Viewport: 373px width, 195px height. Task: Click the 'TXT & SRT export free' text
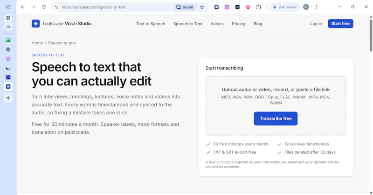[x=235, y=152]
